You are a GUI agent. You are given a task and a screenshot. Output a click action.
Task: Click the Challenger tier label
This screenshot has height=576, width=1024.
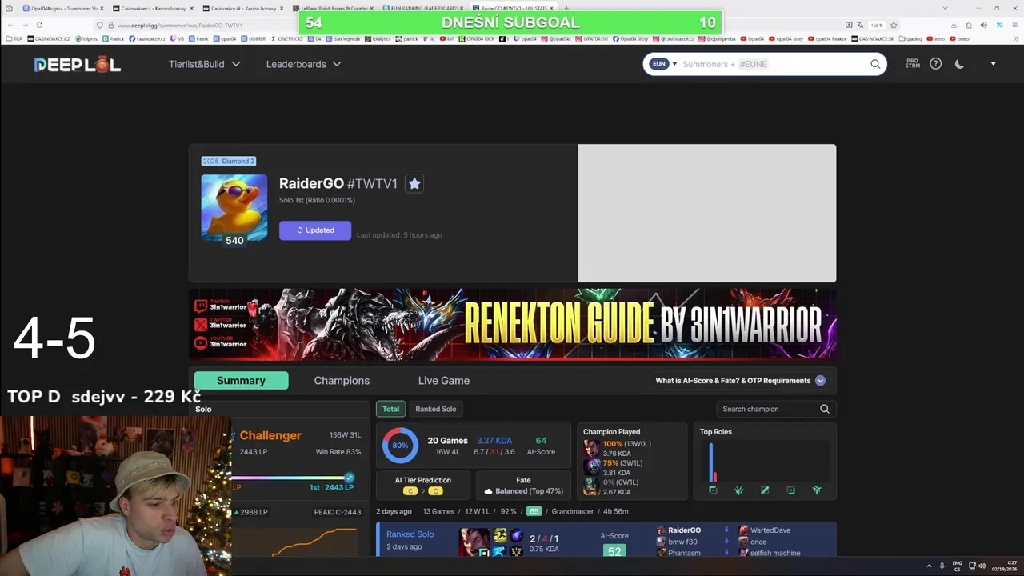(270, 435)
